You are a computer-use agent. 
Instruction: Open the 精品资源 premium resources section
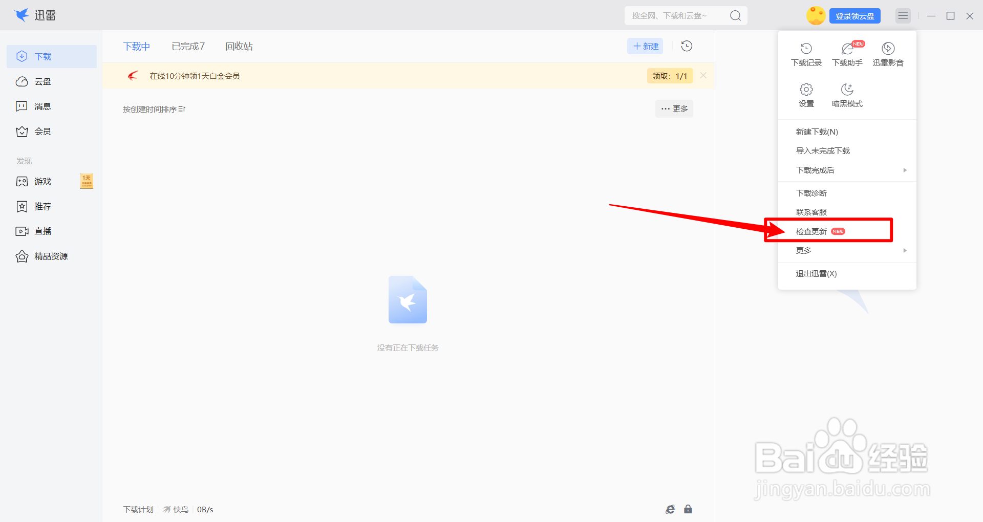point(52,256)
